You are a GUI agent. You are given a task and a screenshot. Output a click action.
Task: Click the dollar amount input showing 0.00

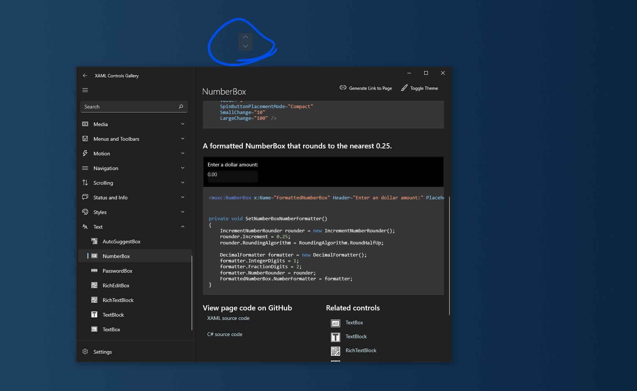[232, 176]
